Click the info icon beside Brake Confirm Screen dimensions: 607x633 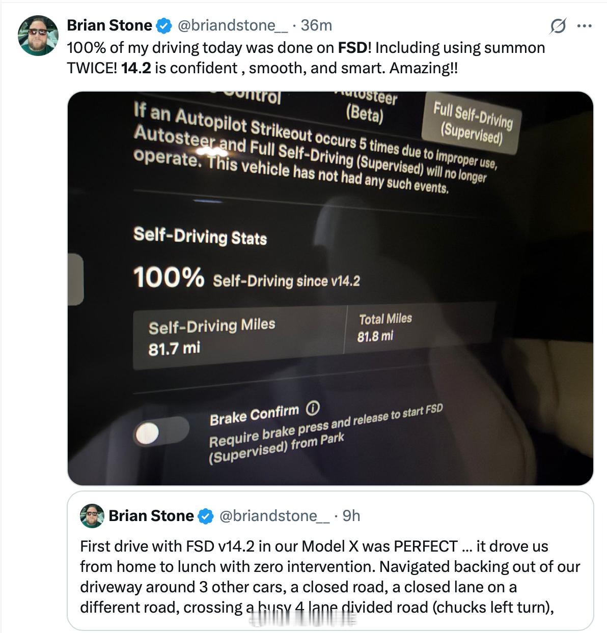312,408
